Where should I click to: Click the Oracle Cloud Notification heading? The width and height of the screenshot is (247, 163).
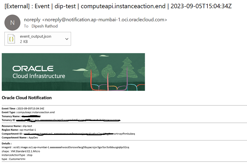pyautogui.click(x=27, y=98)
